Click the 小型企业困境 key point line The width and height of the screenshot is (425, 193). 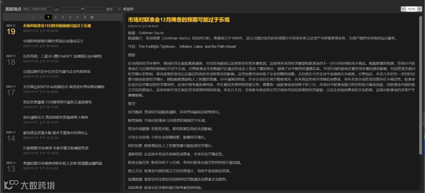click(x=167, y=137)
